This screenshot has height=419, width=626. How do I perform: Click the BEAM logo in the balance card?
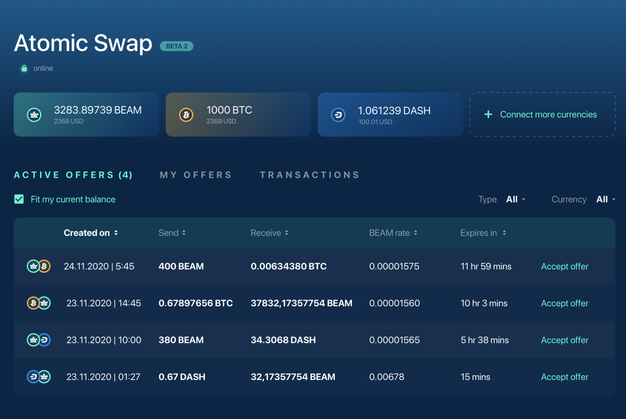tap(34, 115)
